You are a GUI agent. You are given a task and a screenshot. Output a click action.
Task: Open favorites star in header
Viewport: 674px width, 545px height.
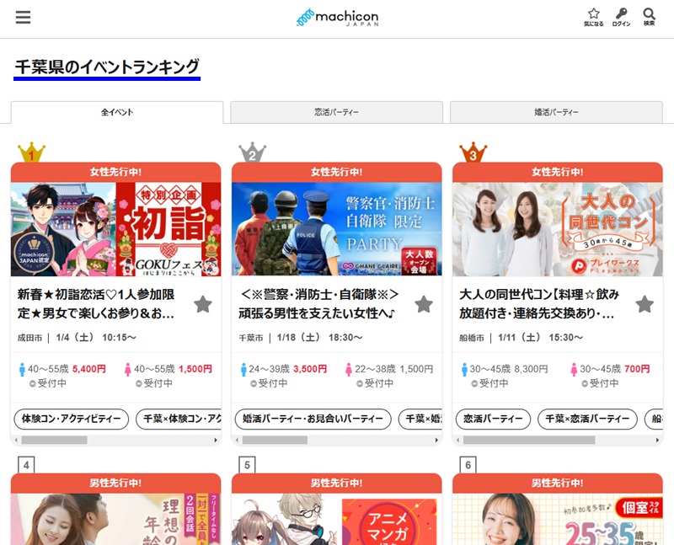[593, 18]
